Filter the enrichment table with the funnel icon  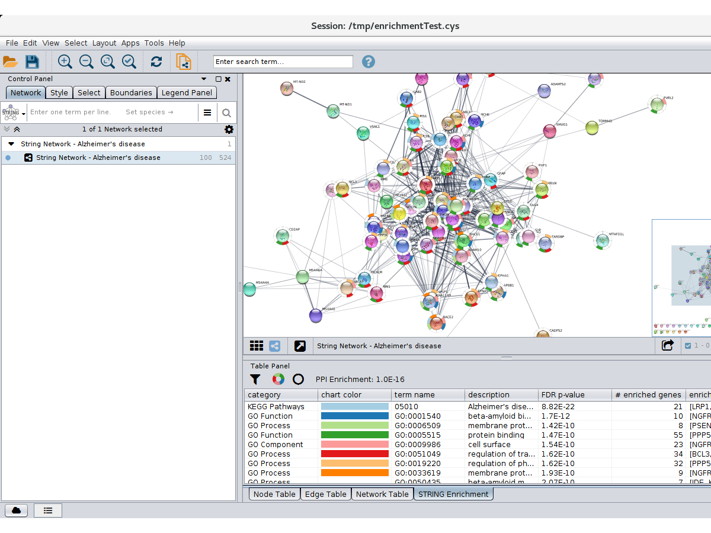pyautogui.click(x=255, y=379)
